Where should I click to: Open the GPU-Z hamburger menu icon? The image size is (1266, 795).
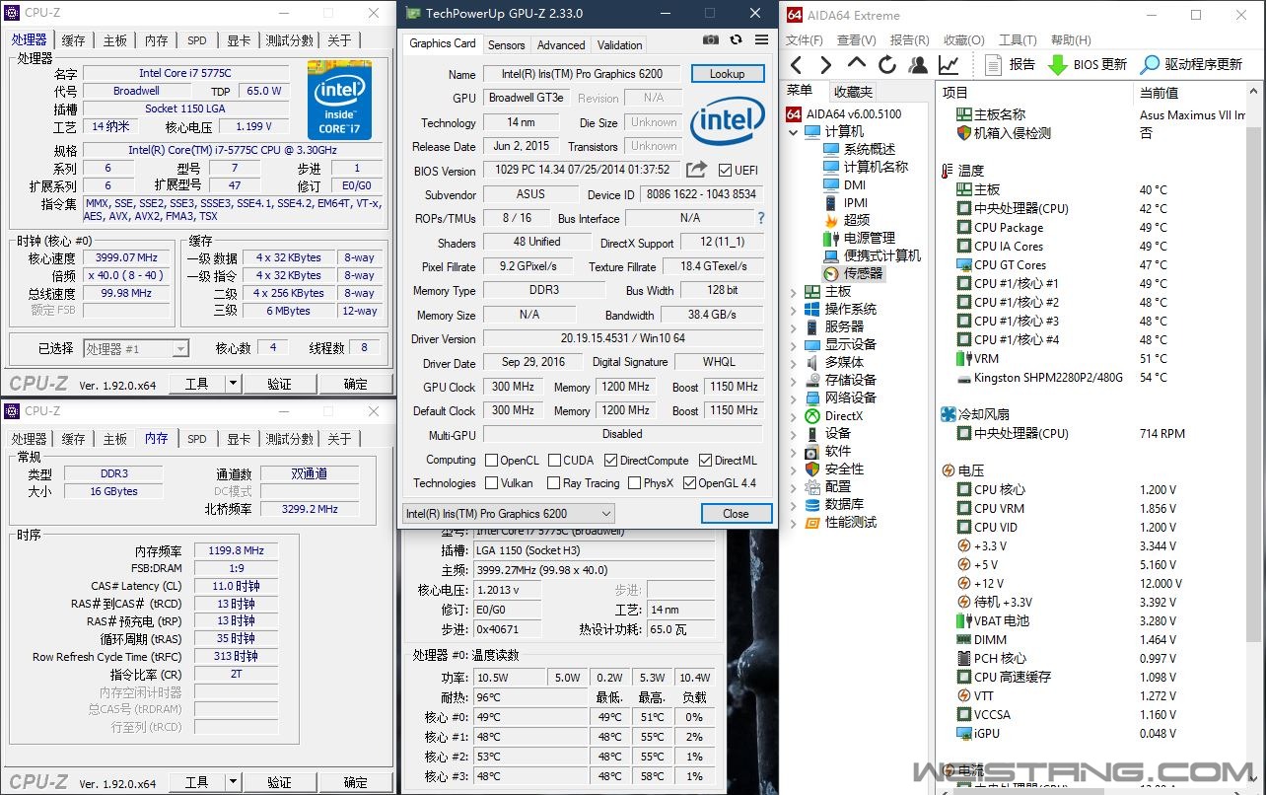pyautogui.click(x=761, y=39)
